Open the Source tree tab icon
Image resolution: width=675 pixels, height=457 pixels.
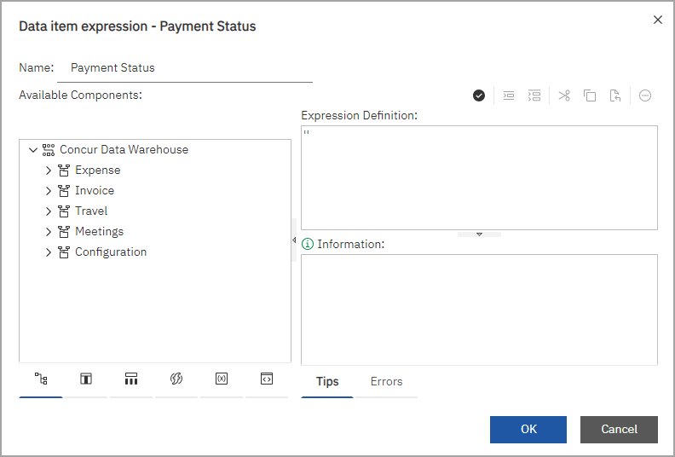pos(41,379)
